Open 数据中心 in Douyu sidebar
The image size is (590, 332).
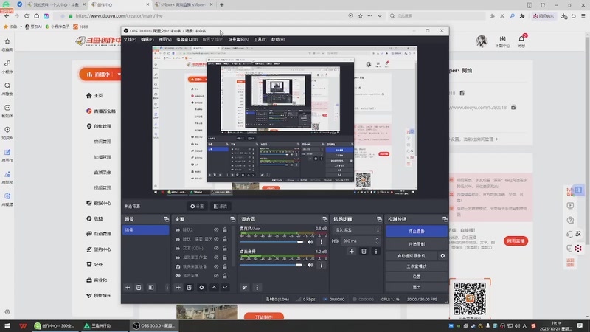tap(99, 203)
